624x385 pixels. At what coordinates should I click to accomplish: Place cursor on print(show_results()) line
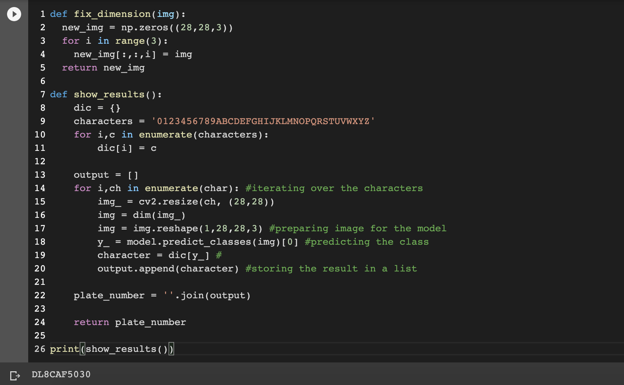point(112,349)
